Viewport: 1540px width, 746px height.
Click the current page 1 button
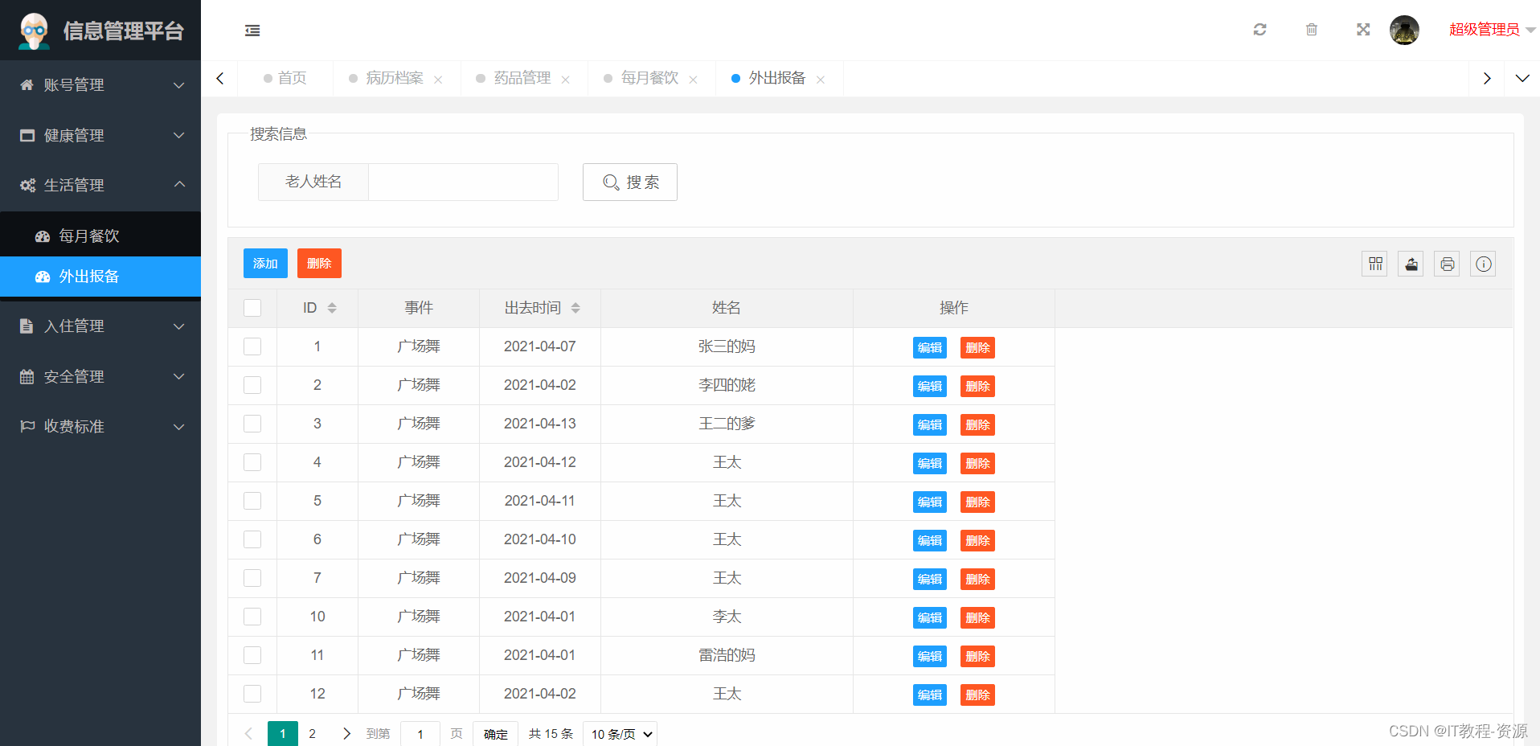click(283, 733)
